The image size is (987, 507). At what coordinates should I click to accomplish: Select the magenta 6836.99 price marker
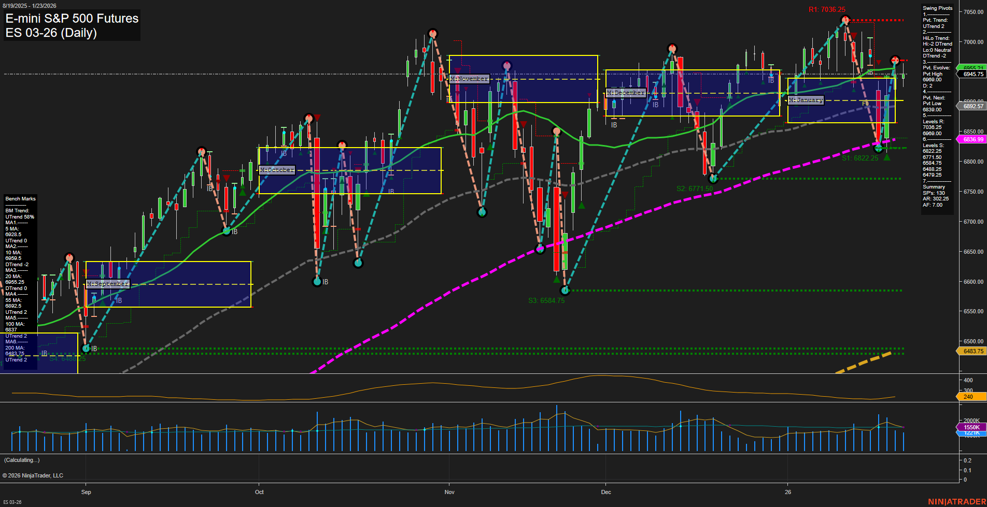tap(973, 139)
